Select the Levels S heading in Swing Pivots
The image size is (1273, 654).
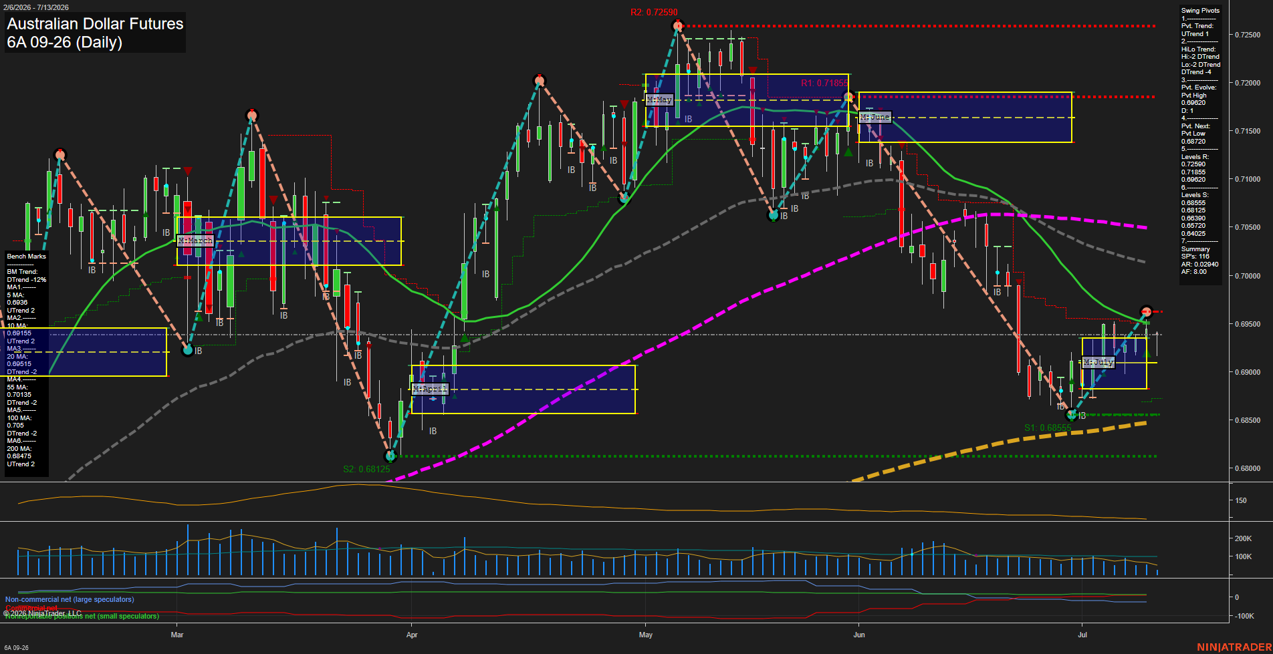pos(1195,195)
